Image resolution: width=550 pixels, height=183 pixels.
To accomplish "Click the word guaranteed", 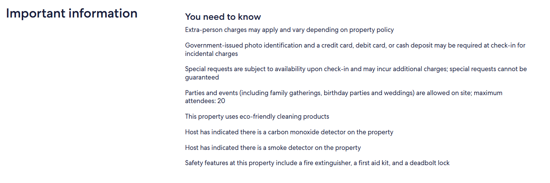I will point(202,78).
